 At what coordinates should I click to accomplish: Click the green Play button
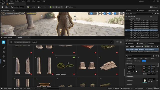click(51, 7)
